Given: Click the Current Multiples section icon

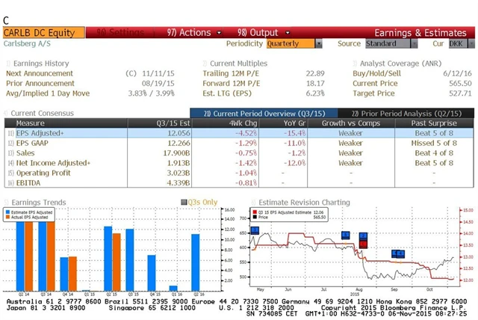Looking at the screenshot, I should point(205,64).
